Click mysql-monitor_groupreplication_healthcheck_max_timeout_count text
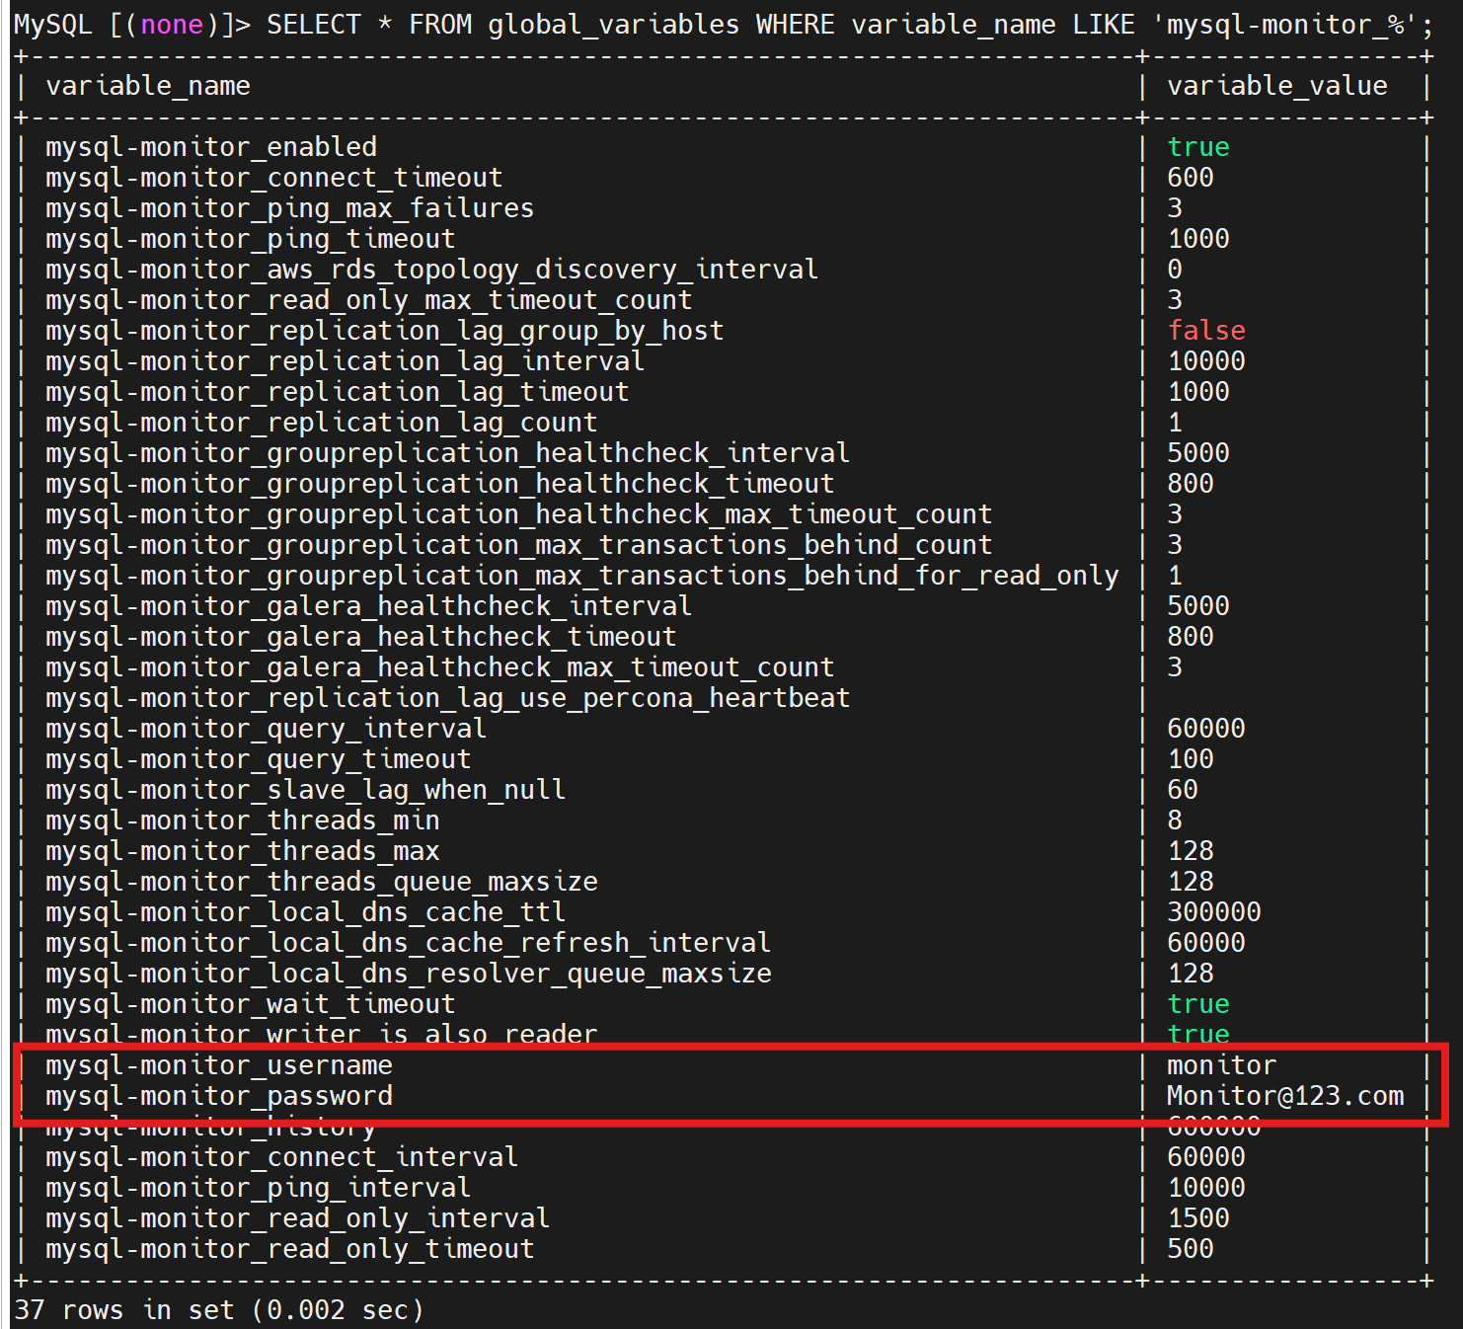Image resolution: width=1463 pixels, height=1329 pixels. coord(519,515)
